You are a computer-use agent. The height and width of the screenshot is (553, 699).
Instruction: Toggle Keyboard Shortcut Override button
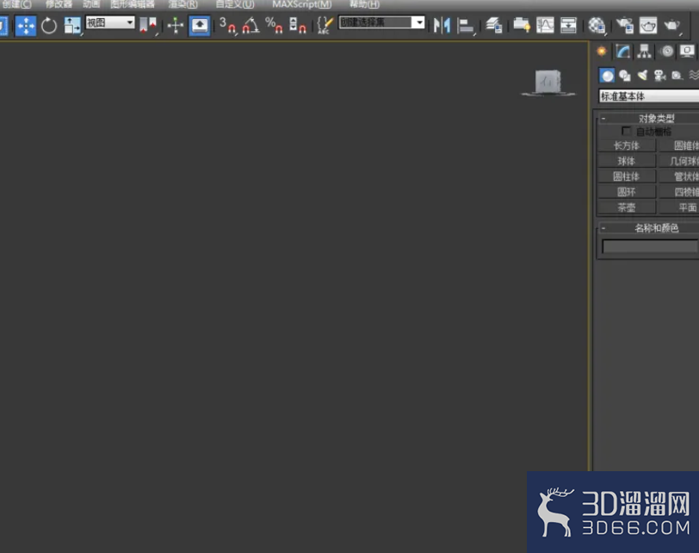(199, 26)
